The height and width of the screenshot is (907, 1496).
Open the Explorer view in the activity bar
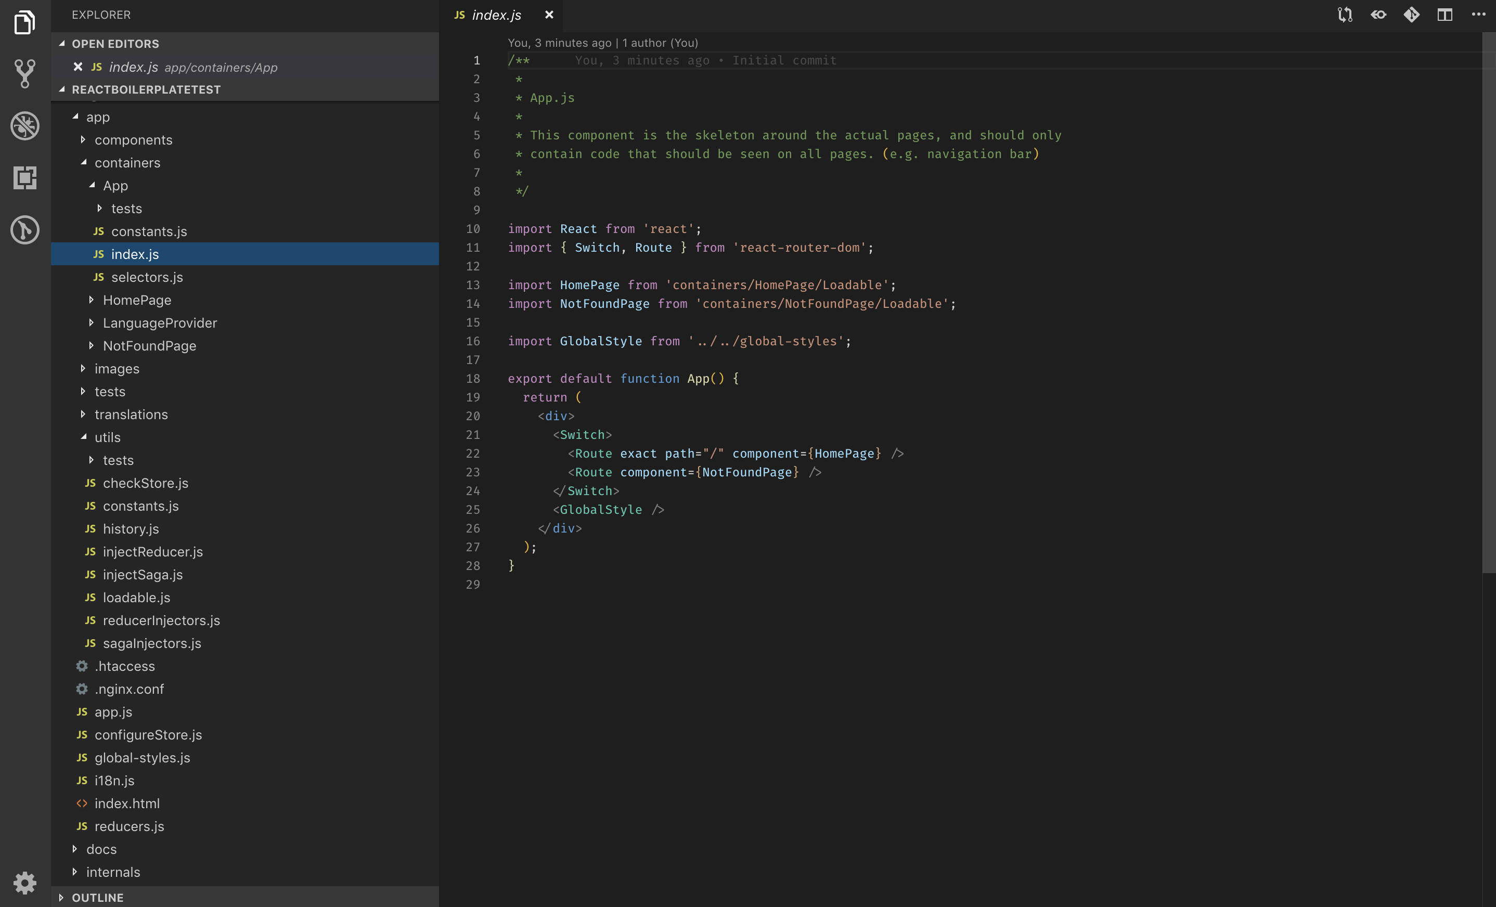[25, 22]
